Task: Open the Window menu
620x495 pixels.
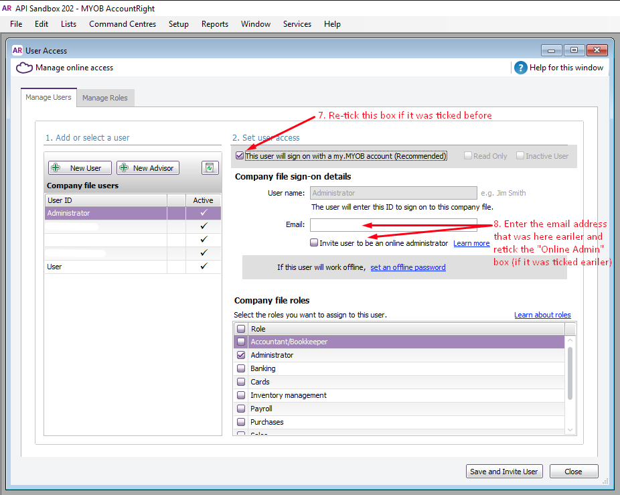Action: (x=256, y=24)
